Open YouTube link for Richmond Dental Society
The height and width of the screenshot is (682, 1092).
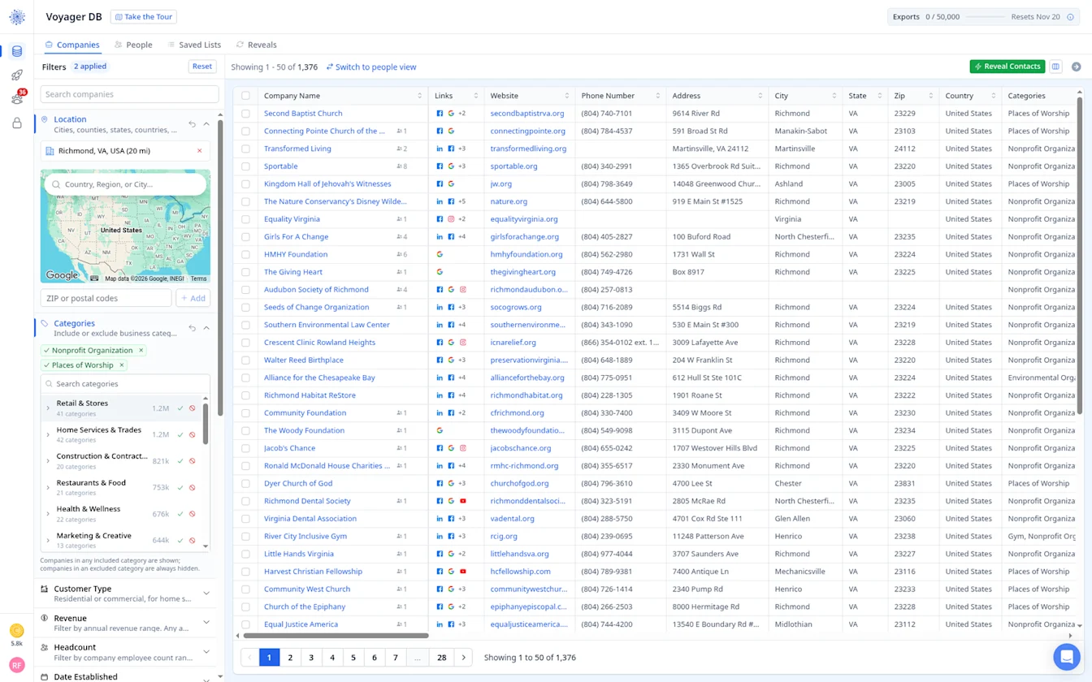463,501
